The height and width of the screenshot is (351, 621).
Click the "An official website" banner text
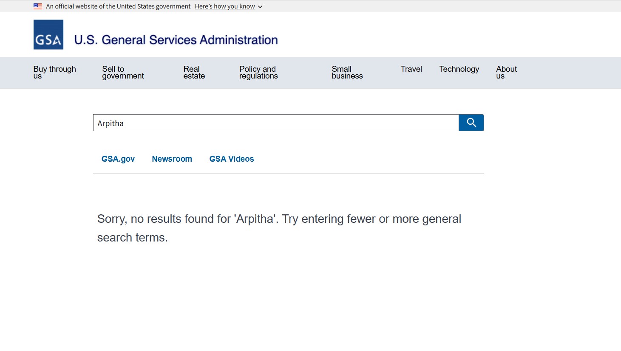pos(118,6)
